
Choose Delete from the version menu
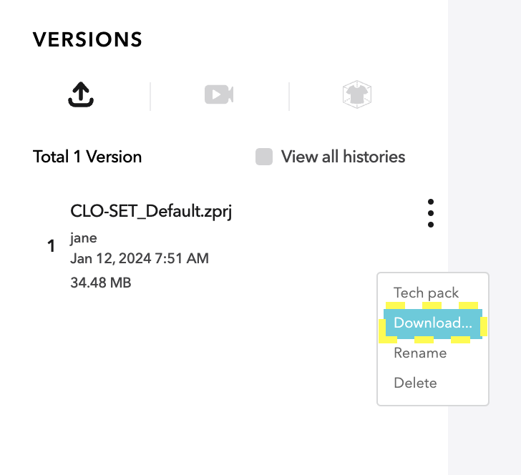415,383
